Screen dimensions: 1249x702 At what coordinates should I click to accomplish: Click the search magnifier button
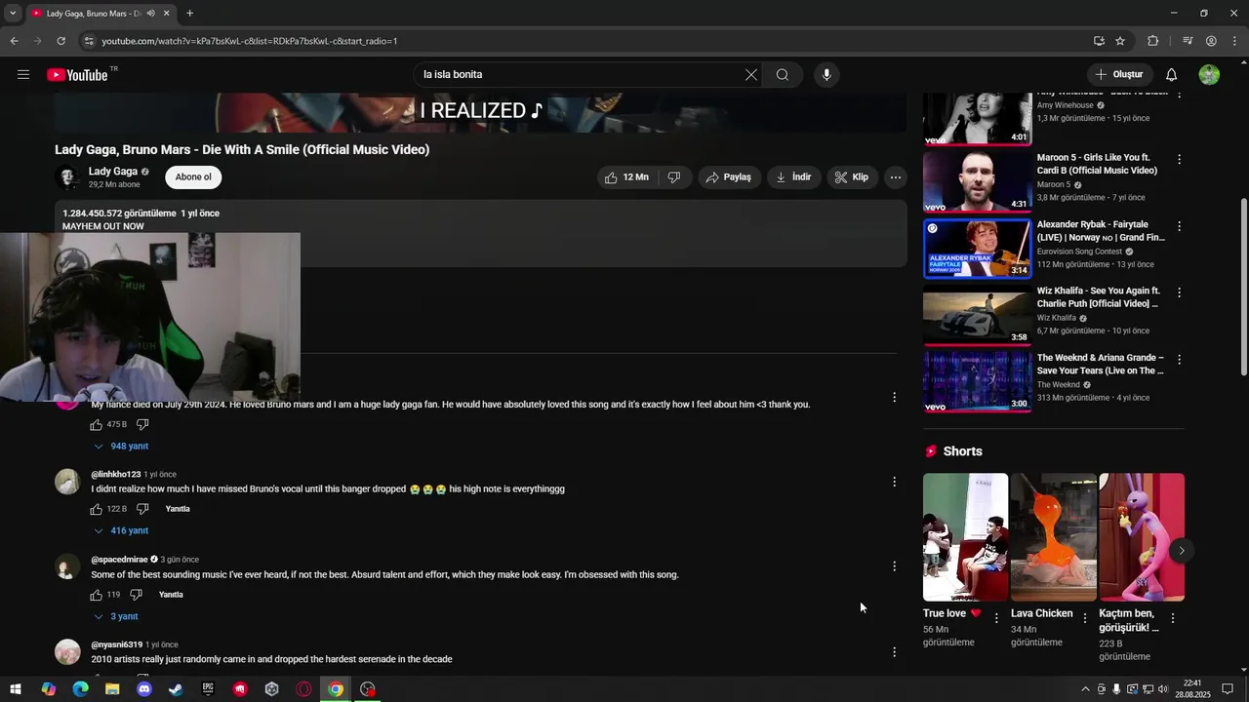click(783, 75)
